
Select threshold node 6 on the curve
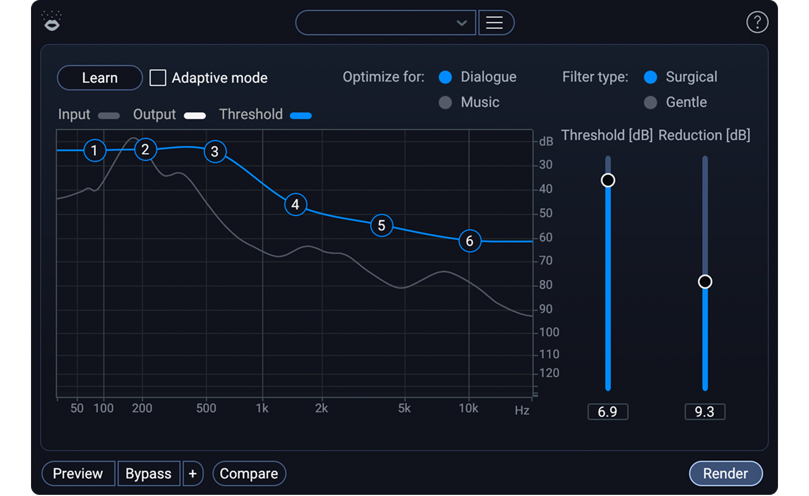point(469,241)
